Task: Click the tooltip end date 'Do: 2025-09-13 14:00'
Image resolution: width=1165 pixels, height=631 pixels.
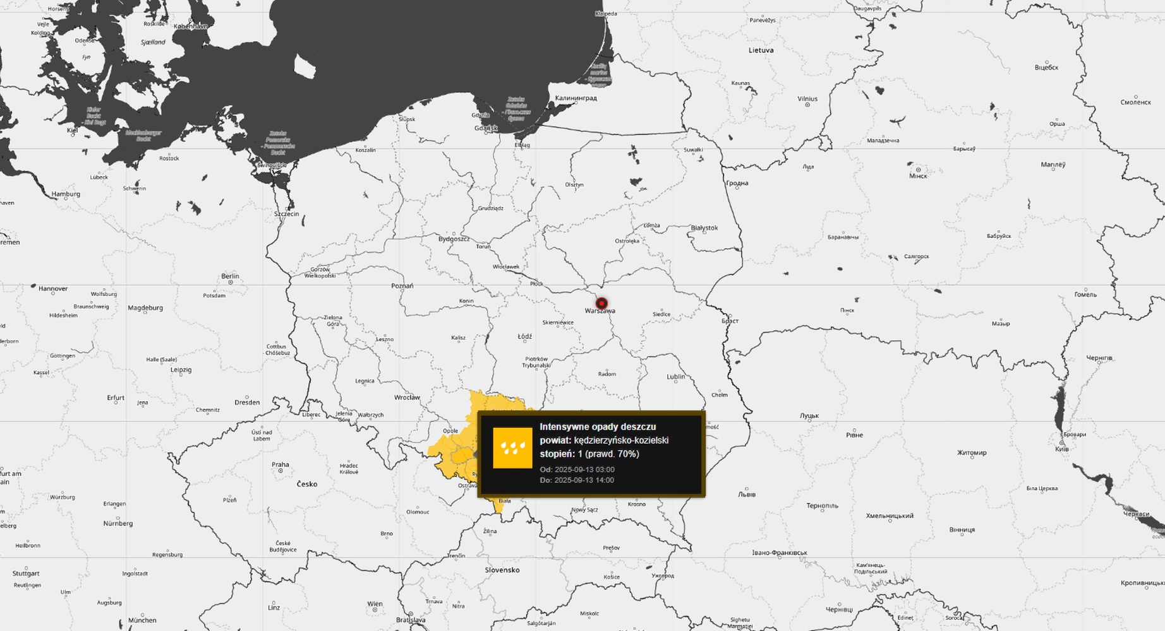Action: tap(577, 480)
